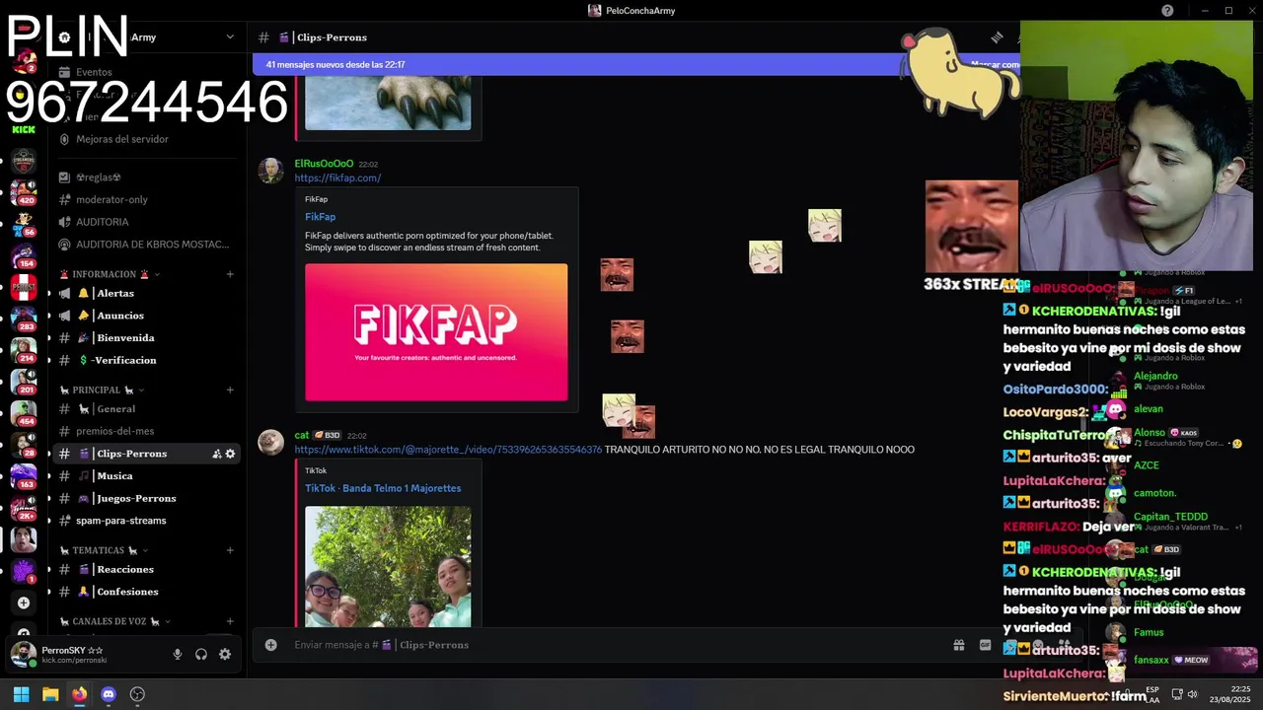Open the server name dropdown menu

pos(230,36)
